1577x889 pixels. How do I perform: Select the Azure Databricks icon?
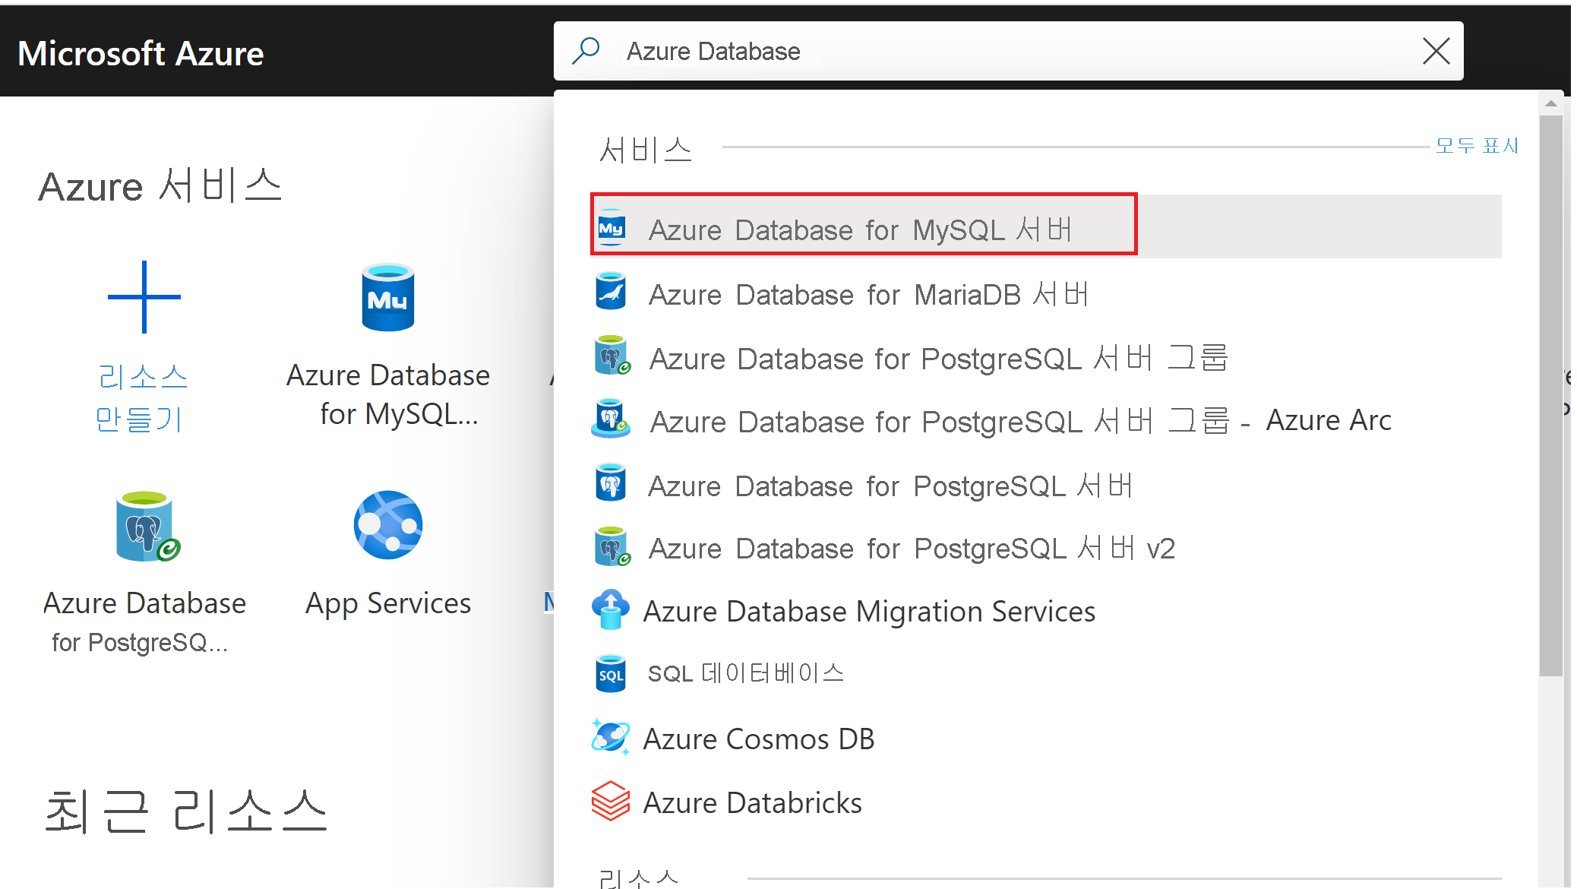click(x=611, y=799)
